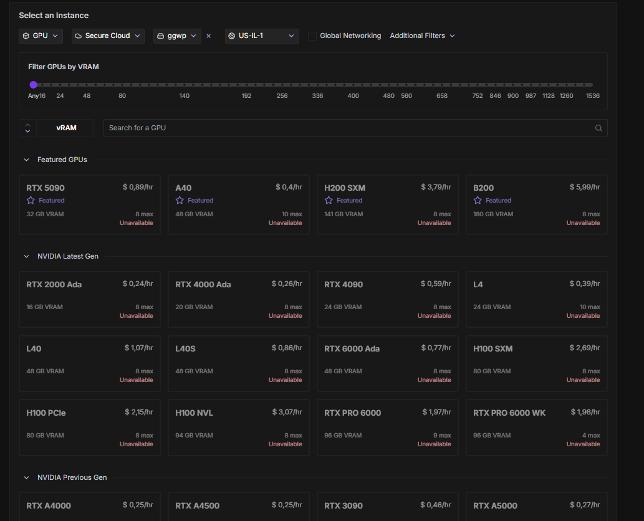Screen dimensions: 644x521
Task: Select the RTX 2000 Ada card
Action: 90,299
